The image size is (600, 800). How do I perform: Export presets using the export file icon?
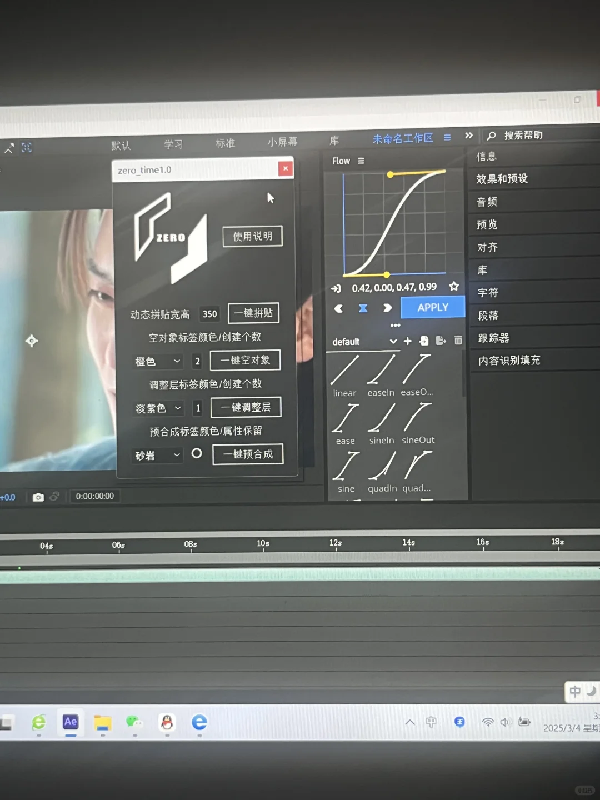(441, 340)
